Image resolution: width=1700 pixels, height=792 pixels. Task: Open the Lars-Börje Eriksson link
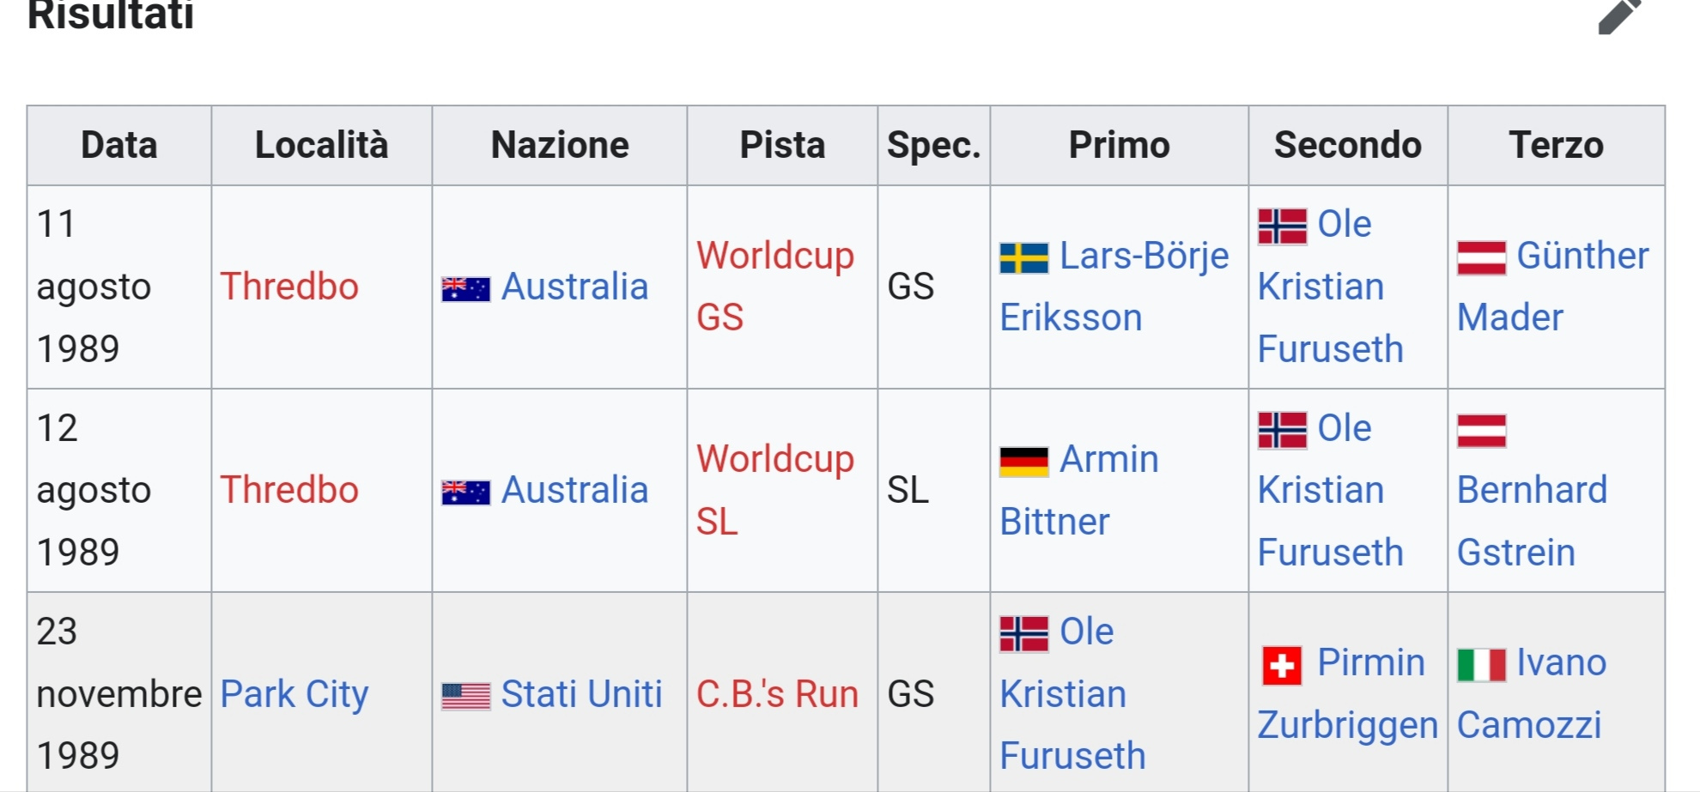1114,287
